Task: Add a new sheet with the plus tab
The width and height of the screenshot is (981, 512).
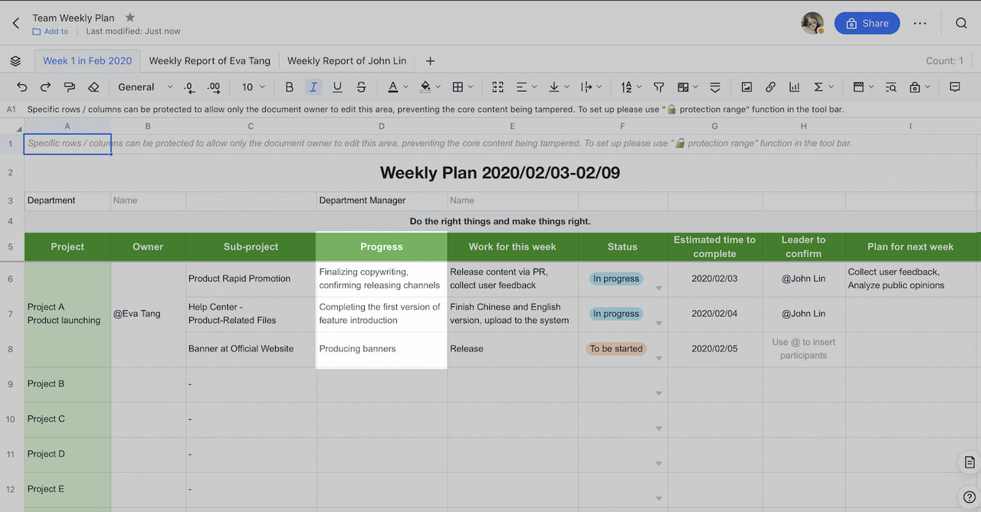Action: click(430, 60)
